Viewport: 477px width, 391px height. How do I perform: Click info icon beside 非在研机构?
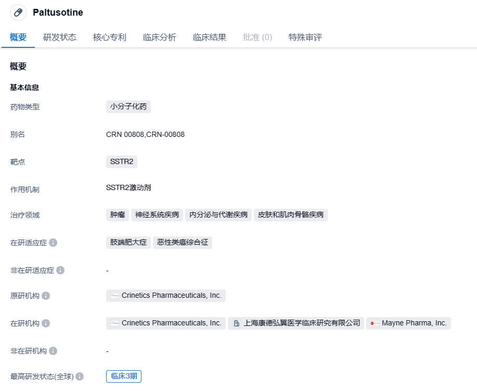pos(53,351)
